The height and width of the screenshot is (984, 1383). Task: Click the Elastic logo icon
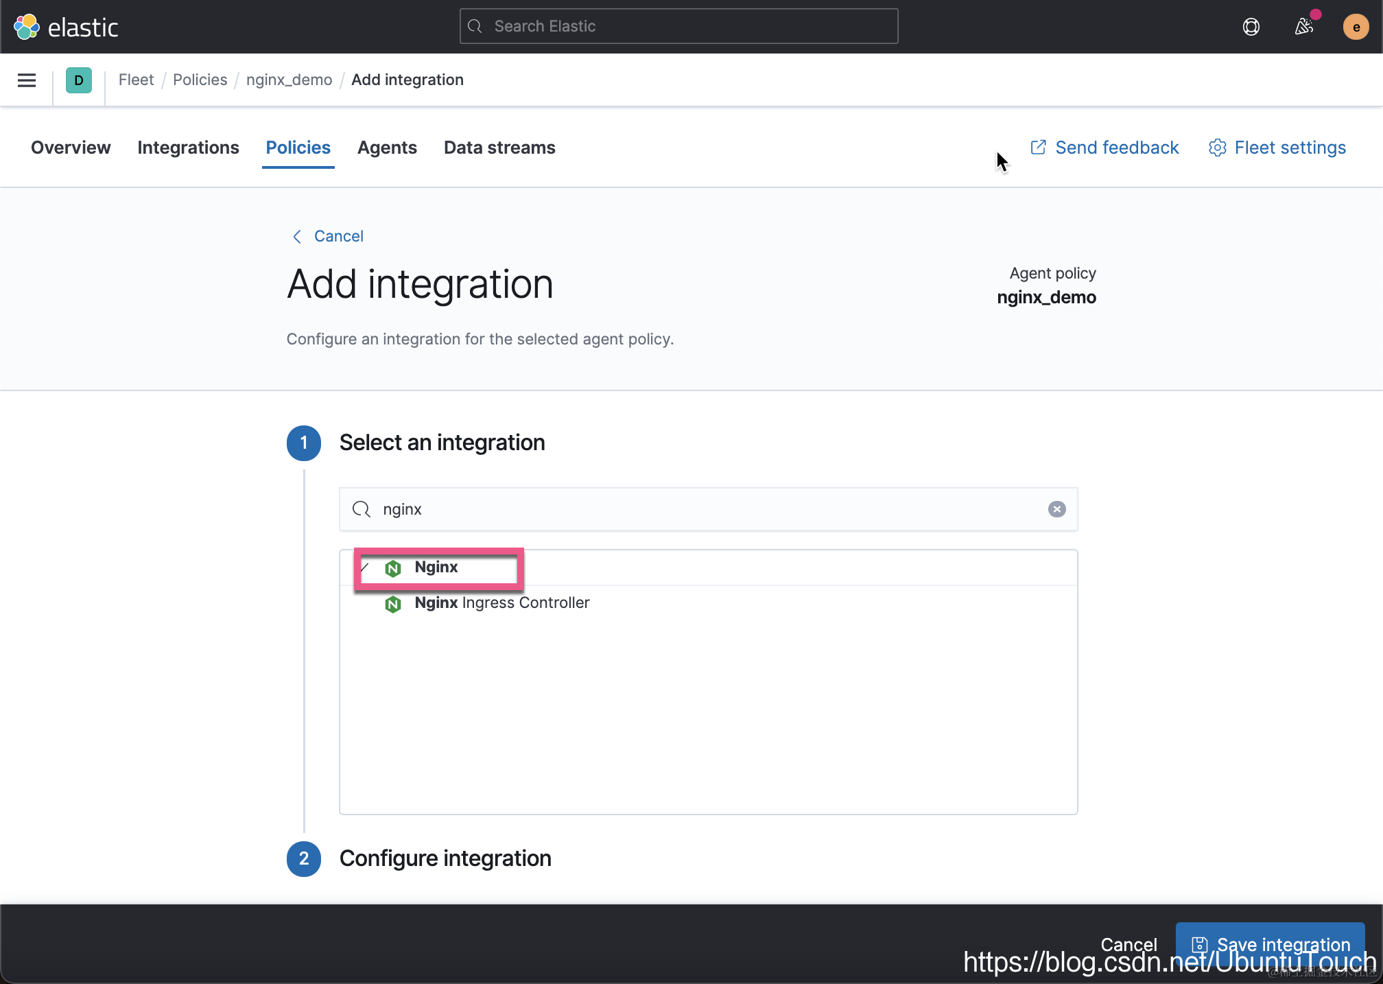tap(27, 27)
